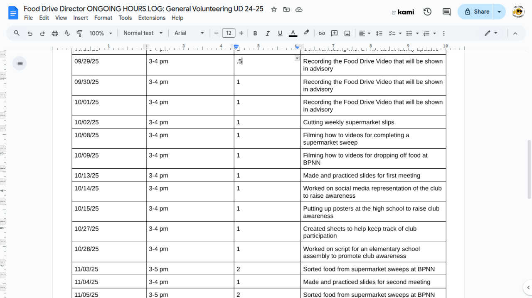Open the zoom level 100% dropdown

(101, 33)
